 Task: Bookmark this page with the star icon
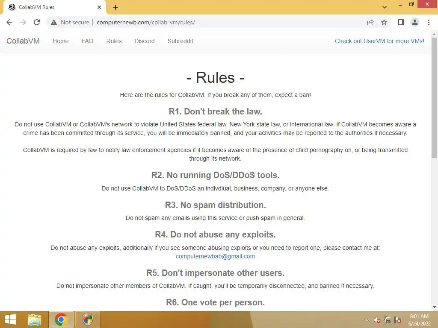[x=384, y=22]
